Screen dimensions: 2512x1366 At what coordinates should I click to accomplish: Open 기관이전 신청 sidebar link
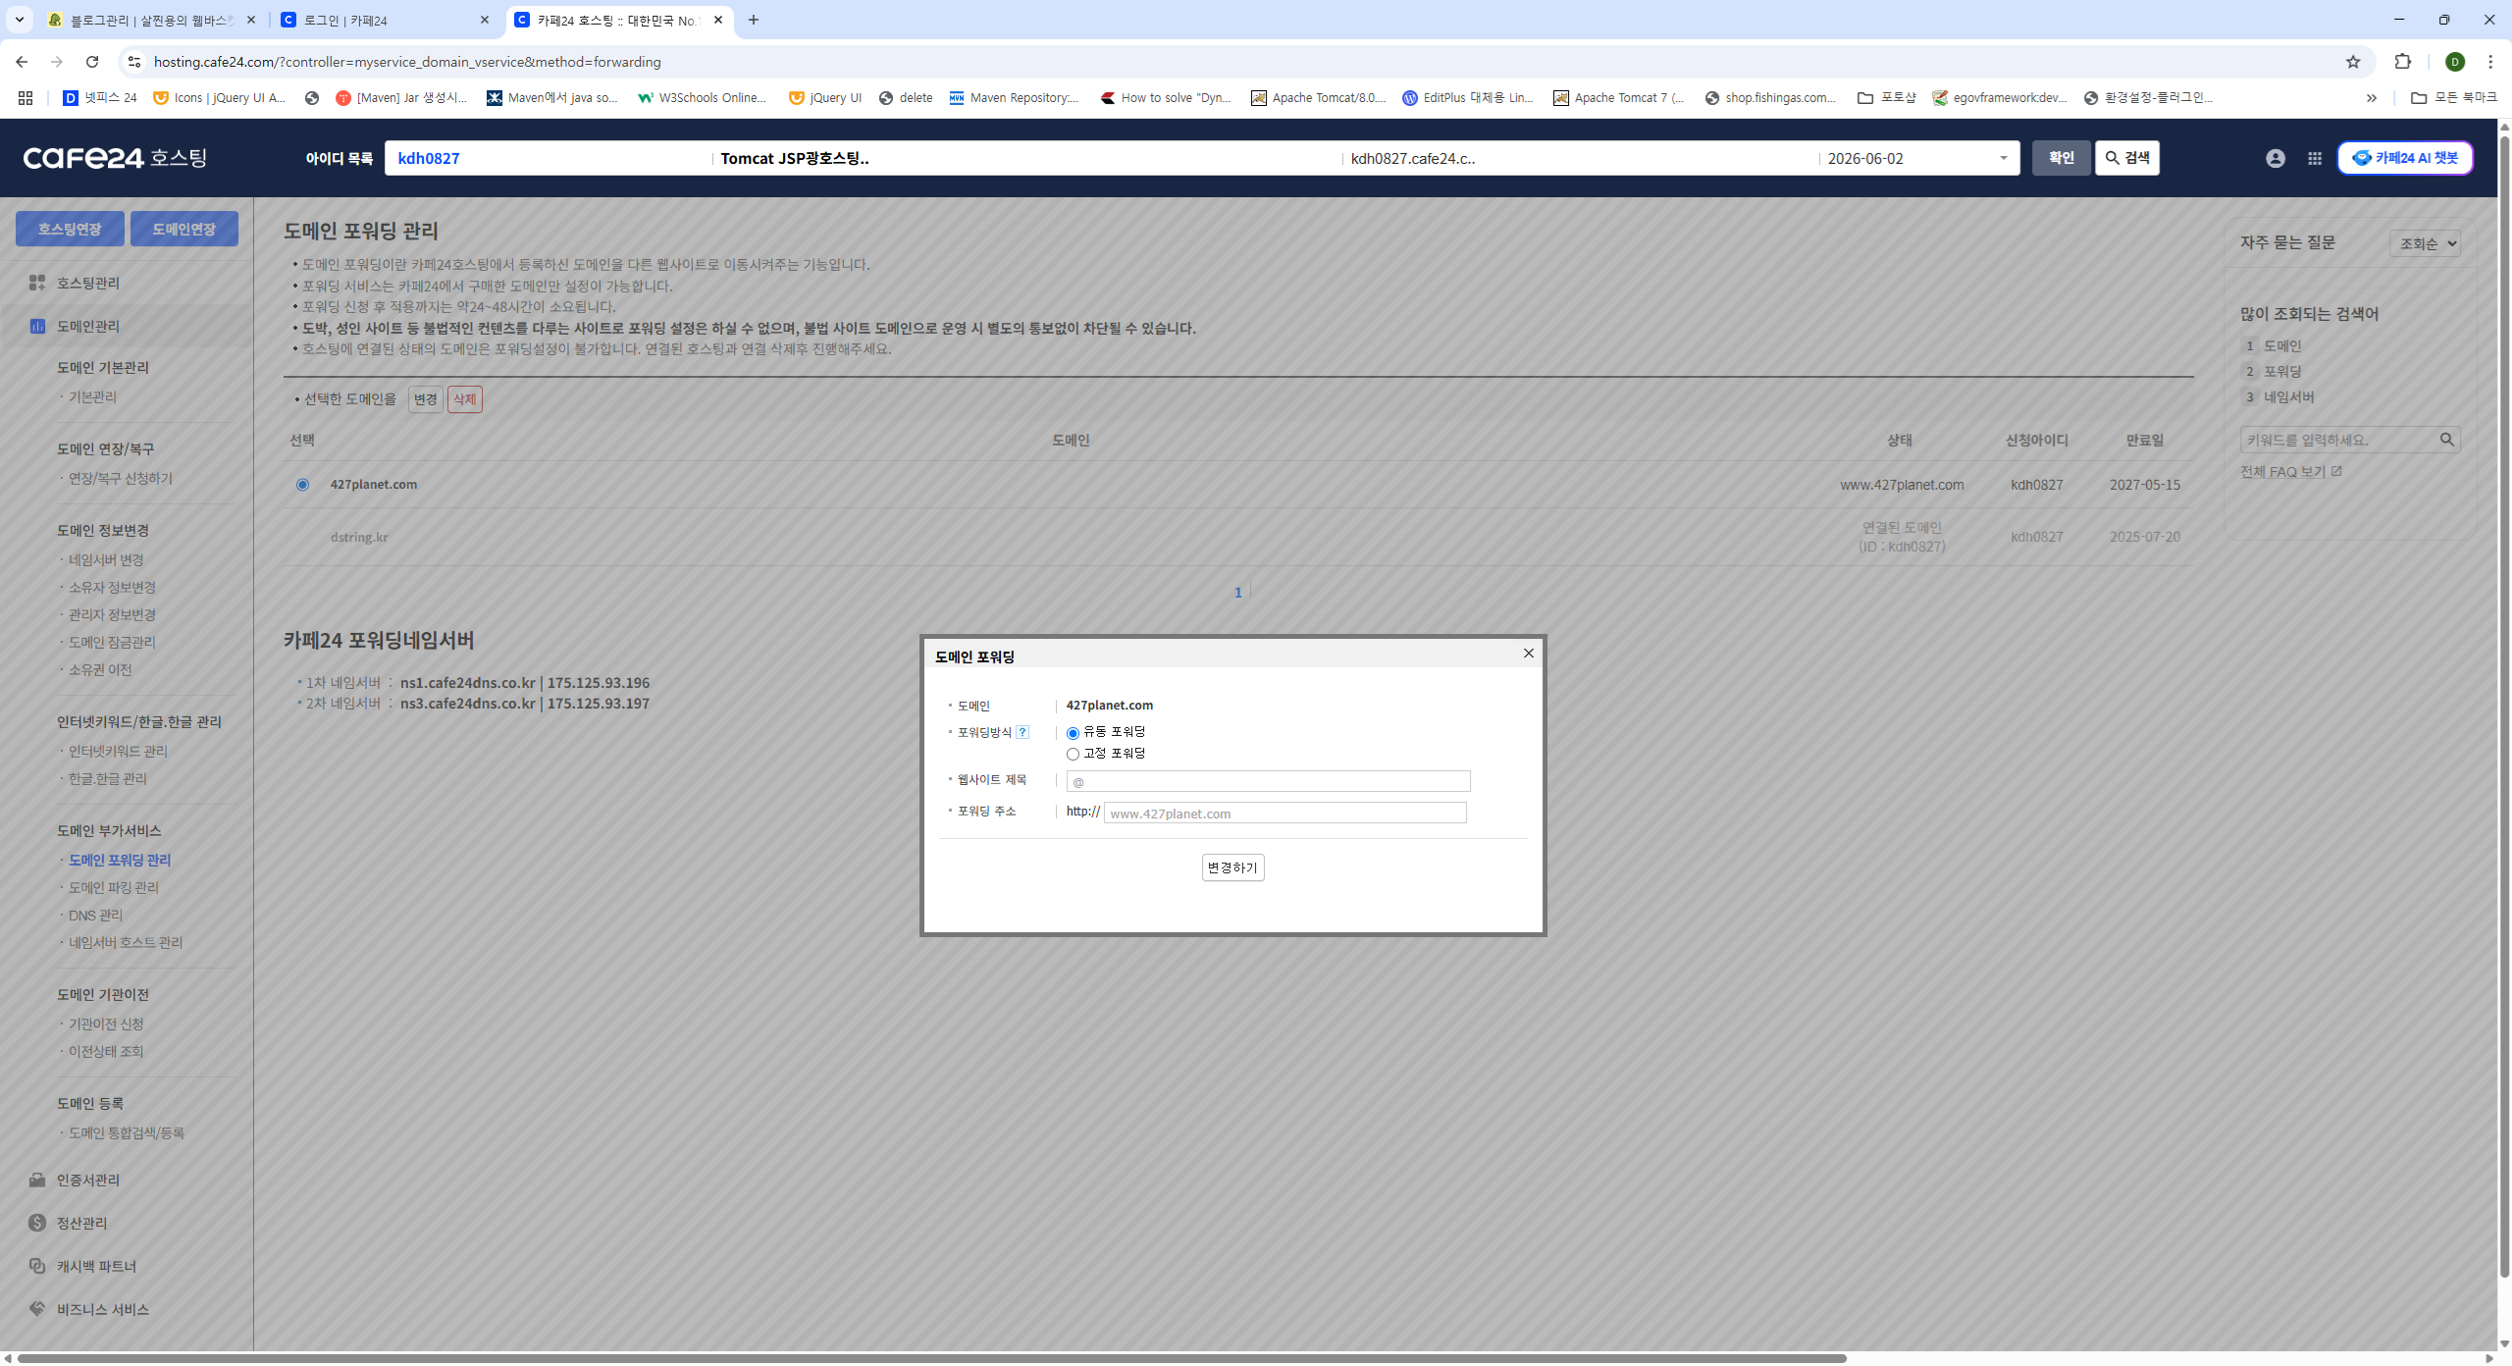(106, 1024)
